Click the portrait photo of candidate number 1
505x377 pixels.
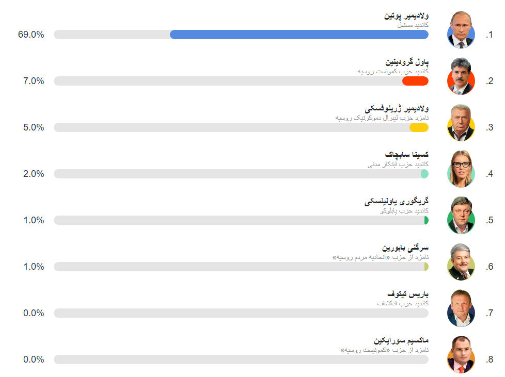point(461,30)
